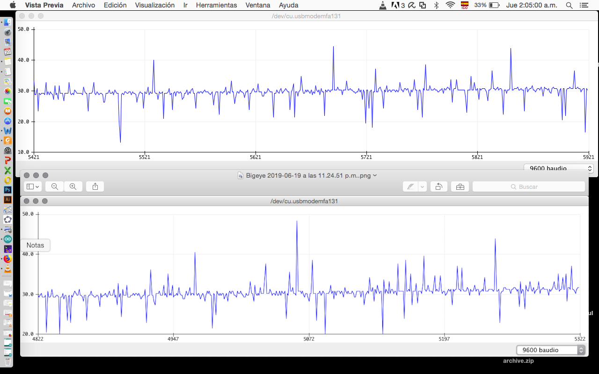Open the Visualización menu
The height and width of the screenshot is (374, 599).
(154, 5)
